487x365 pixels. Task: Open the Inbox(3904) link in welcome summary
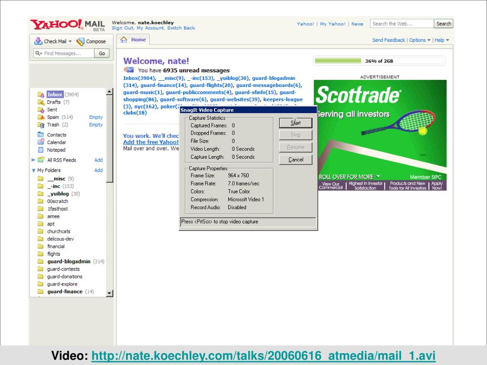click(139, 78)
